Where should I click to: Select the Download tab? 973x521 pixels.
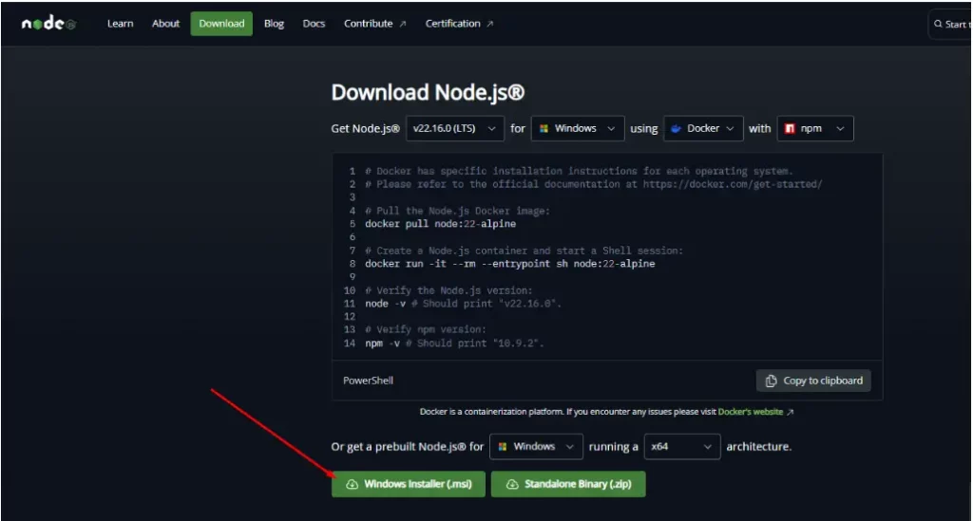pos(221,24)
